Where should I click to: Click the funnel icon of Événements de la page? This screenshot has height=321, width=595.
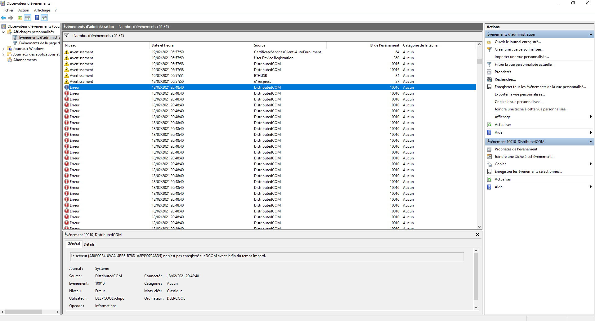15,43
